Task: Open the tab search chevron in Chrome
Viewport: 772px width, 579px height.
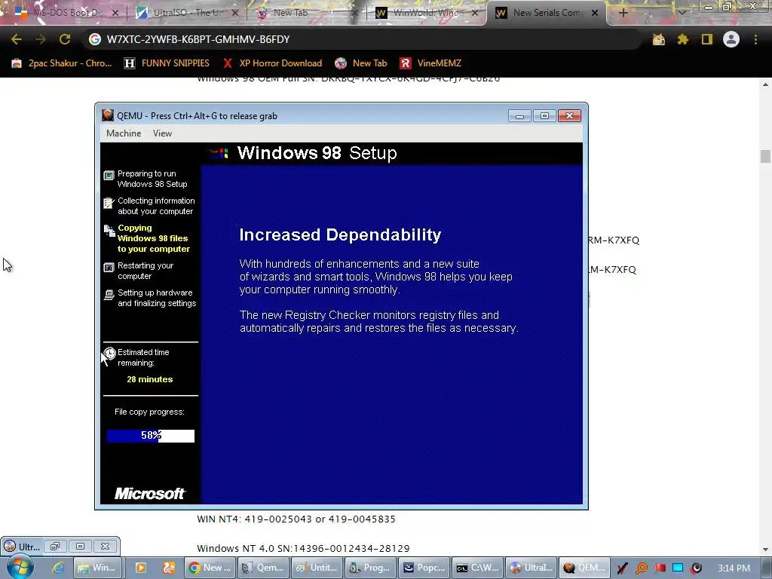Action: tap(682, 13)
